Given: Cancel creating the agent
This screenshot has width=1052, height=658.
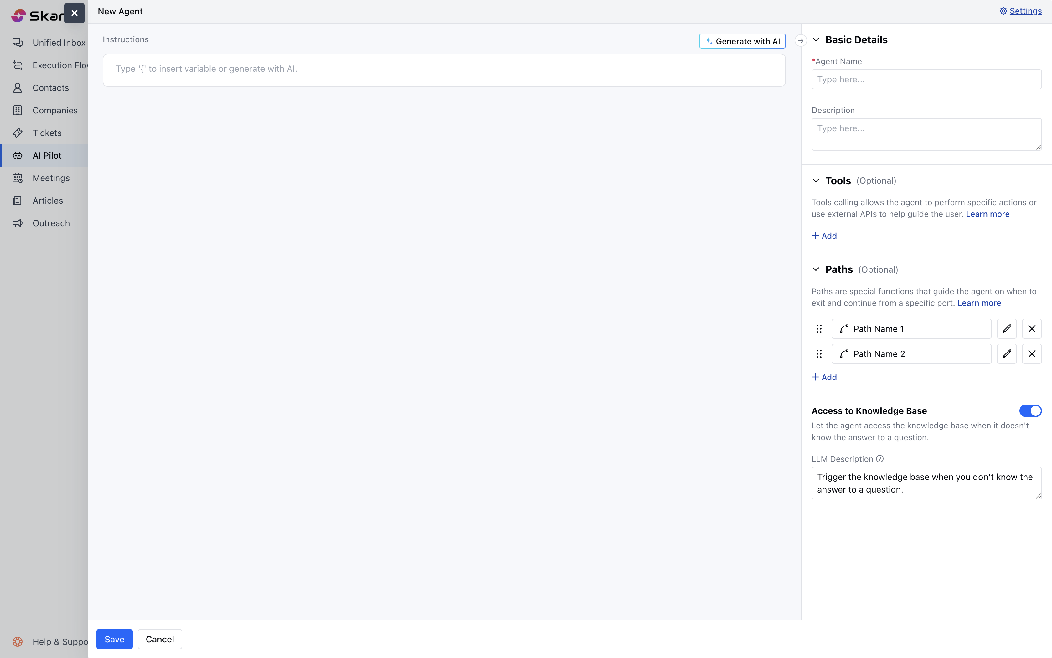Looking at the screenshot, I should [x=160, y=639].
